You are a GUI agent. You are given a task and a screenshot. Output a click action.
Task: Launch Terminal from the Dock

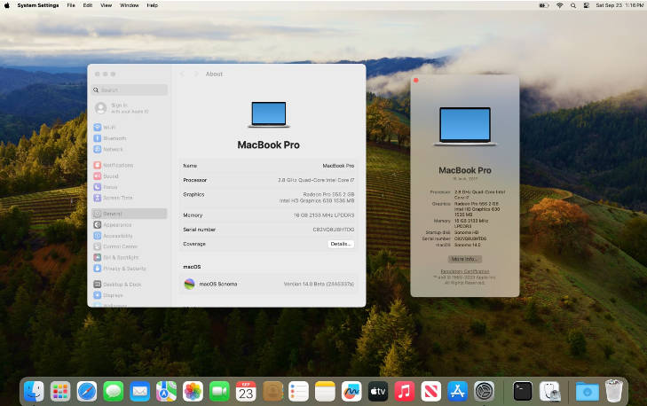(523, 391)
